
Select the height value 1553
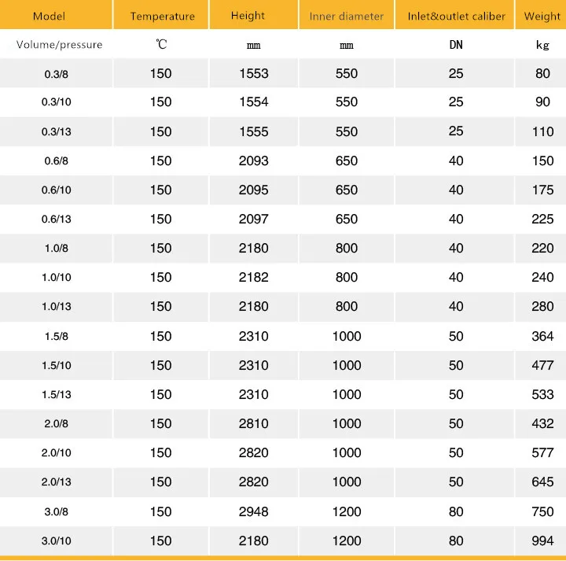coord(253,73)
